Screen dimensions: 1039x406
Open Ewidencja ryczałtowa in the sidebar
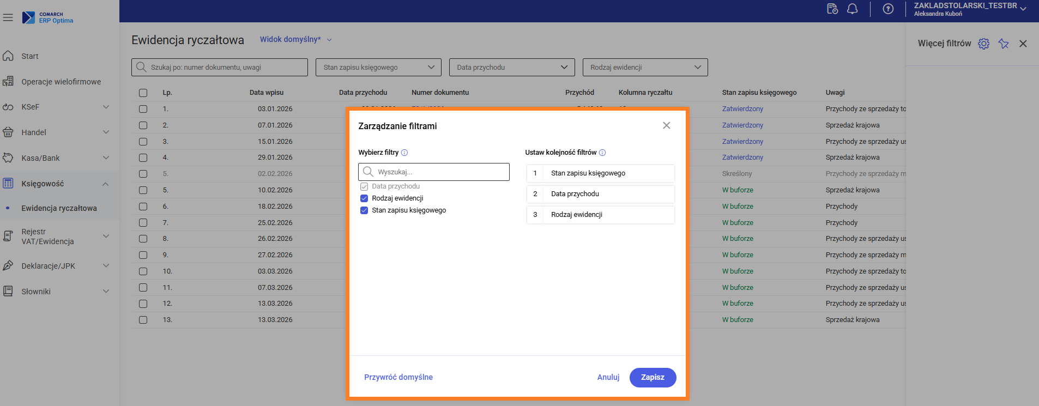tap(59, 208)
